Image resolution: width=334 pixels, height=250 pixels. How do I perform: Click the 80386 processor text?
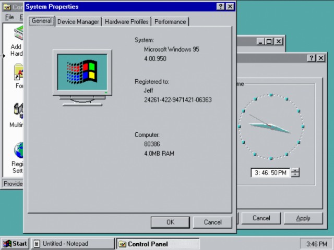point(152,144)
